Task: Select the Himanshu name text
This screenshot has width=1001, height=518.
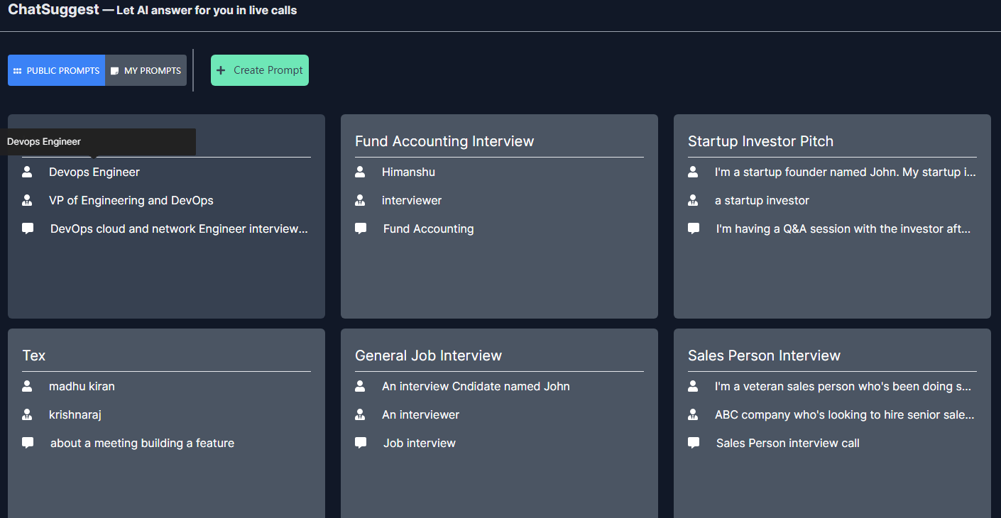Action: point(408,172)
